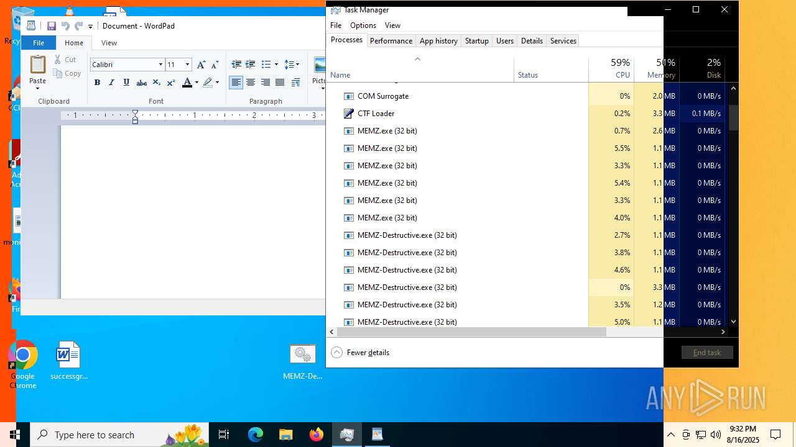Image resolution: width=796 pixels, height=447 pixels.
Task: Click the COM Surrogate process icon
Action: point(349,96)
